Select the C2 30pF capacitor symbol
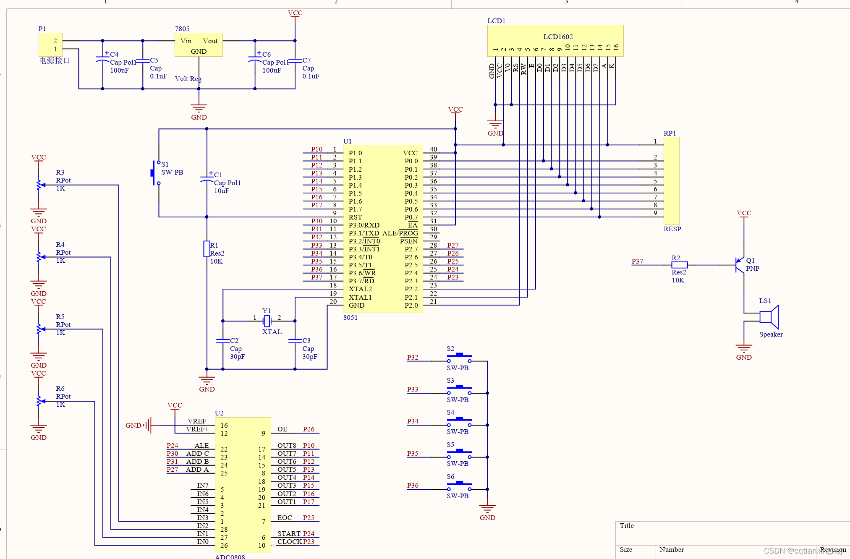This screenshot has width=850, height=559. (x=223, y=341)
